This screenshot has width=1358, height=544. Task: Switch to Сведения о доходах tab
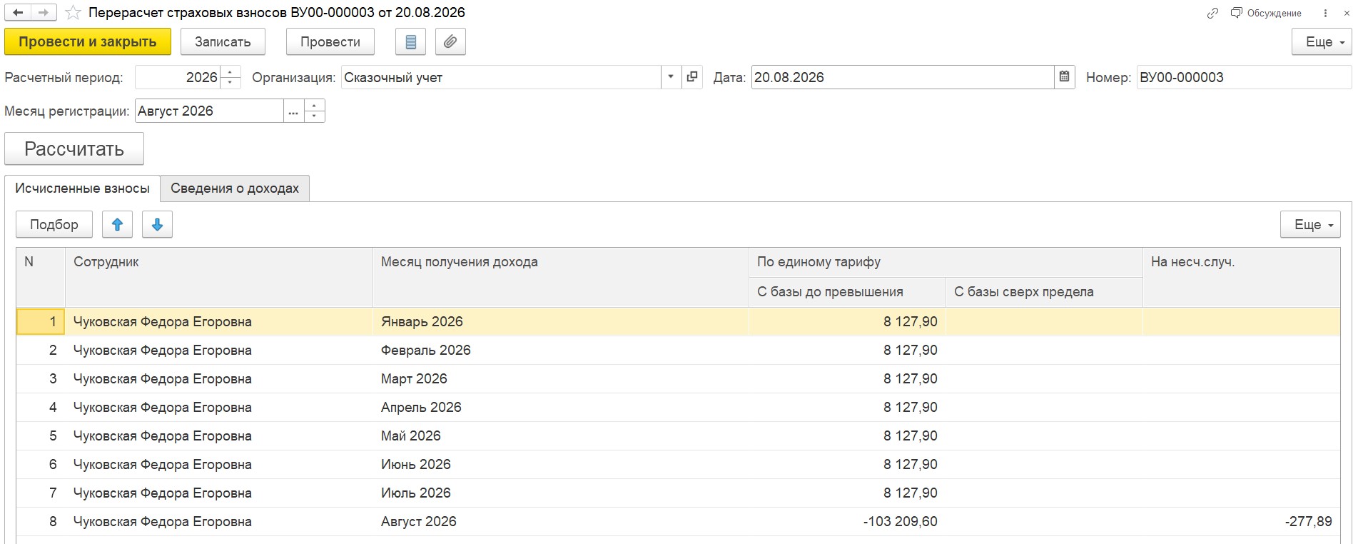pyautogui.click(x=235, y=188)
